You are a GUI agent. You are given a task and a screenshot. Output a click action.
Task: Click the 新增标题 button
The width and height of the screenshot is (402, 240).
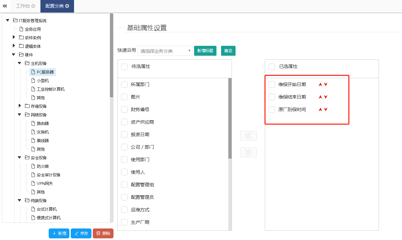(x=205, y=51)
